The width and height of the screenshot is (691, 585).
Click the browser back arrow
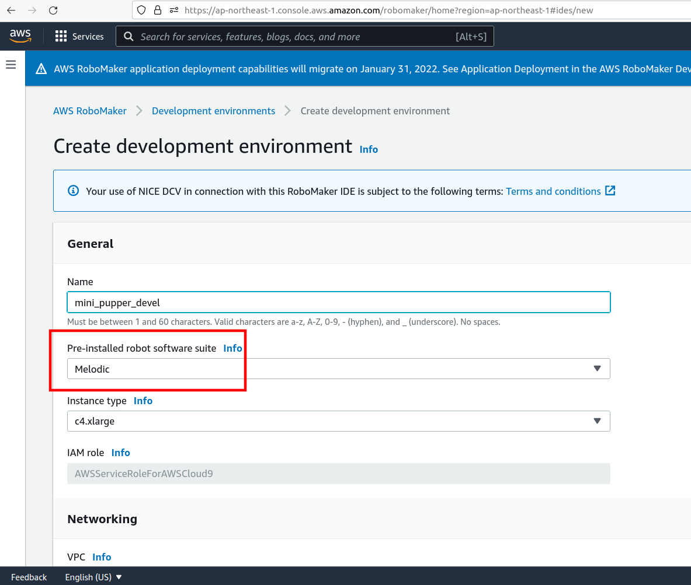11,10
